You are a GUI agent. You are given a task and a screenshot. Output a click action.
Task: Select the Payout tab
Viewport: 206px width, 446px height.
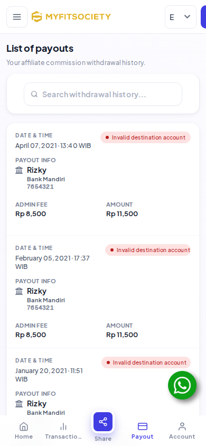[x=143, y=431]
